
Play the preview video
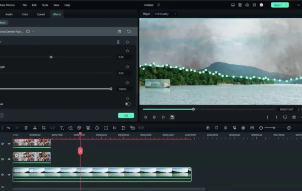[163, 117]
